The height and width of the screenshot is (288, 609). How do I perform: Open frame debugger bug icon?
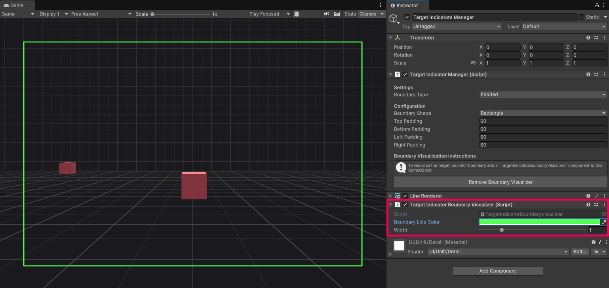pyautogui.click(x=297, y=14)
